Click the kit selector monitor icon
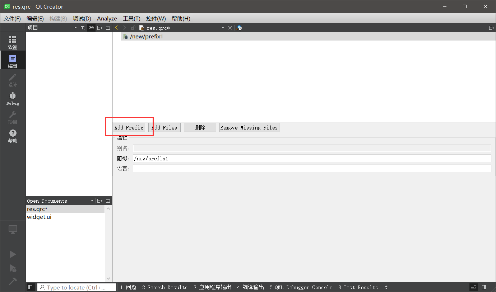This screenshot has height=292, width=496. point(13,230)
